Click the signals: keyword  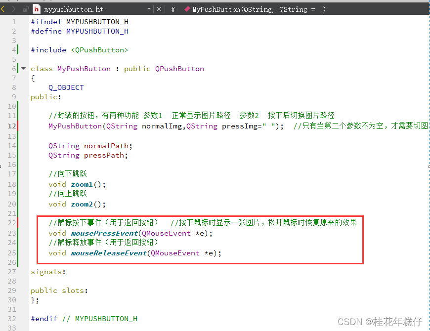[48, 272]
